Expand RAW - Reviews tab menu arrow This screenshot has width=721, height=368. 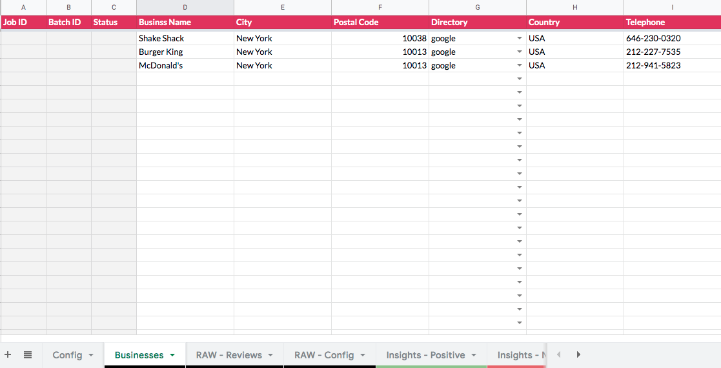270,355
